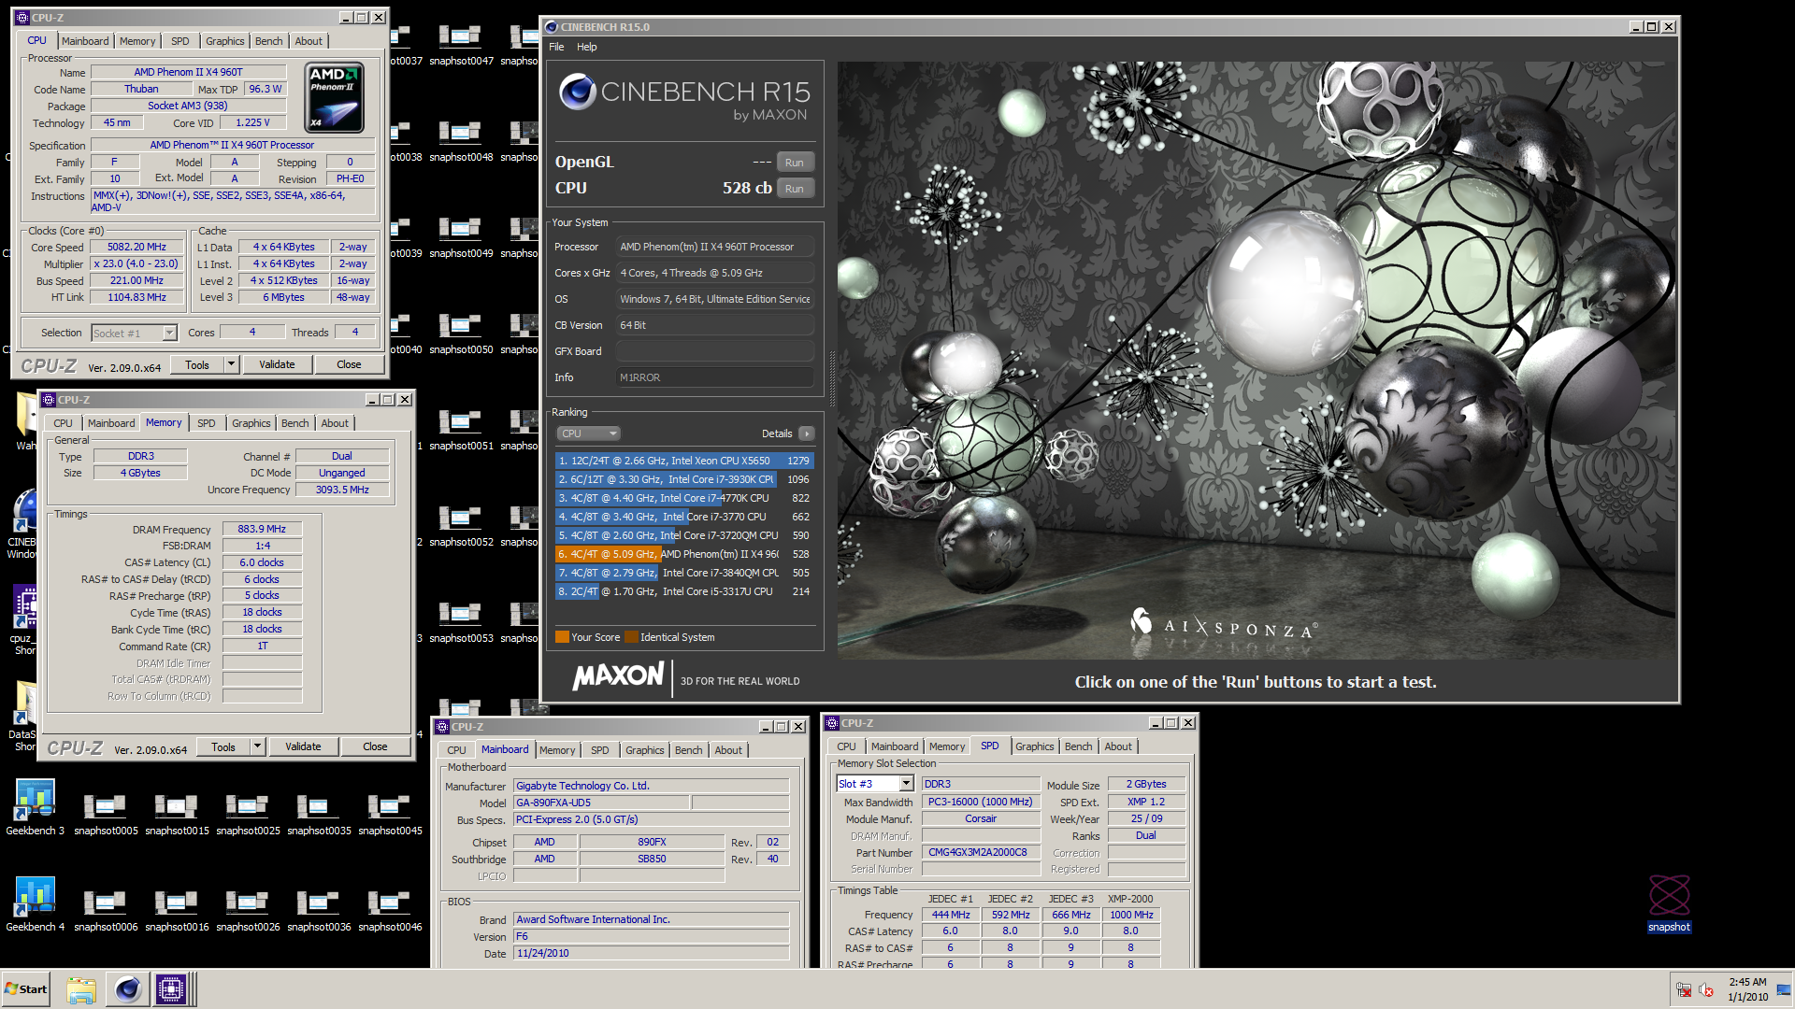This screenshot has width=1795, height=1009.
Task: Open Geekbench 4 desktop shortcut
Action: (x=36, y=903)
